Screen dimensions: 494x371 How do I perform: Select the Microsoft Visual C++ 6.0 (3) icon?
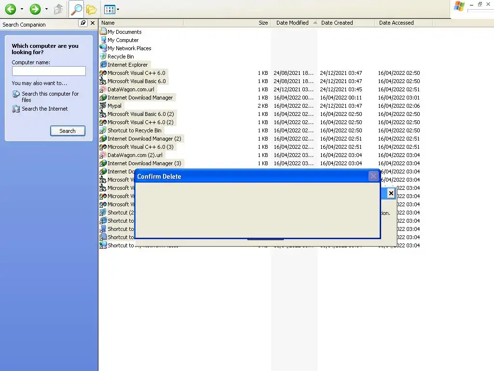click(103, 147)
